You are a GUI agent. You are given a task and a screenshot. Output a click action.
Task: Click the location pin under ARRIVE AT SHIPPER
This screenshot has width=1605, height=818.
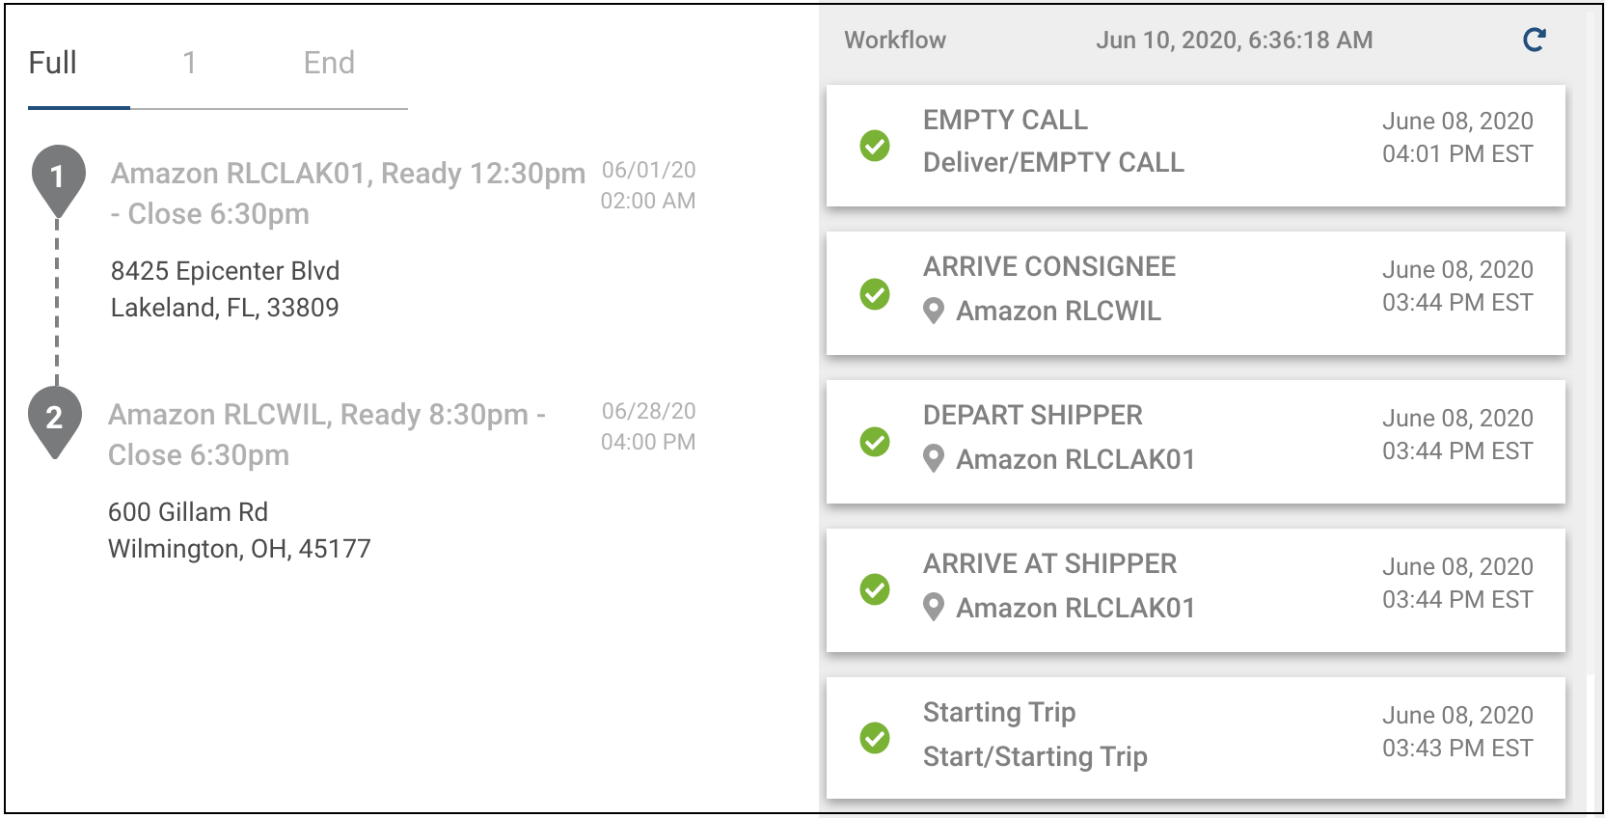(934, 609)
